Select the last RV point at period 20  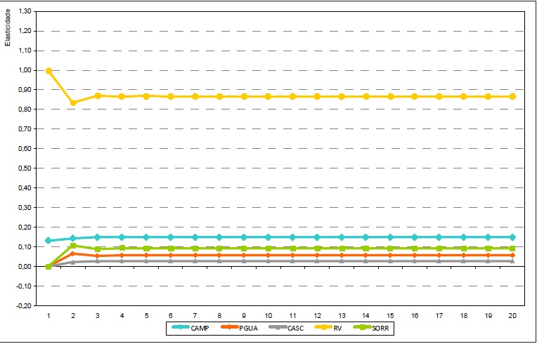[512, 96]
